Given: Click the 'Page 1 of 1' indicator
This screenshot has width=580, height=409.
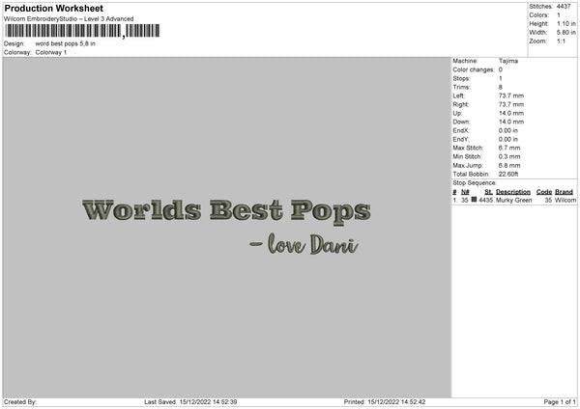Looking at the screenshot, I should (x=560, y=402).
